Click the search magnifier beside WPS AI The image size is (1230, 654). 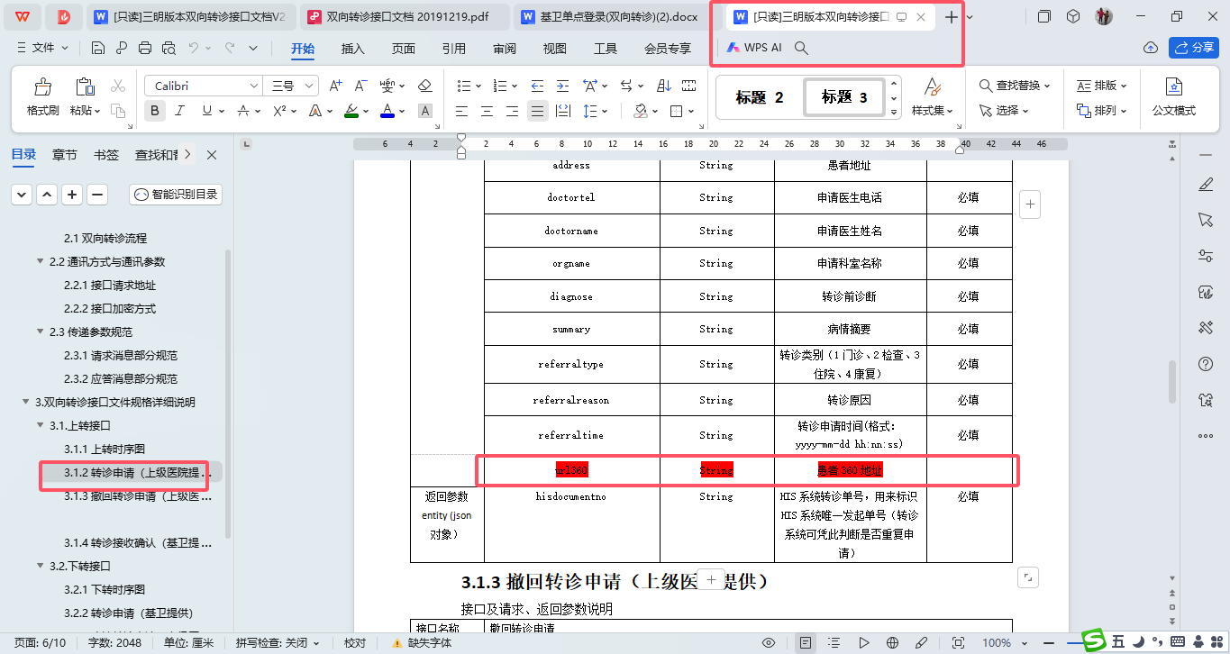point(800,48)
